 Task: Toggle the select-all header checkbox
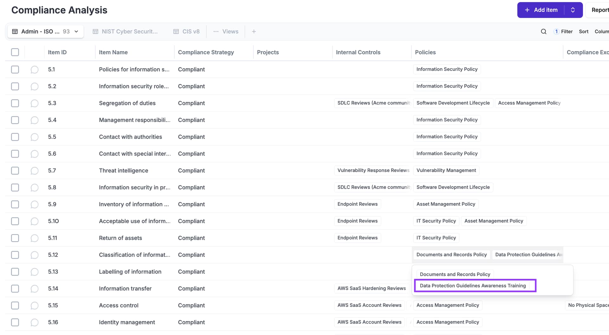point(15,52)
